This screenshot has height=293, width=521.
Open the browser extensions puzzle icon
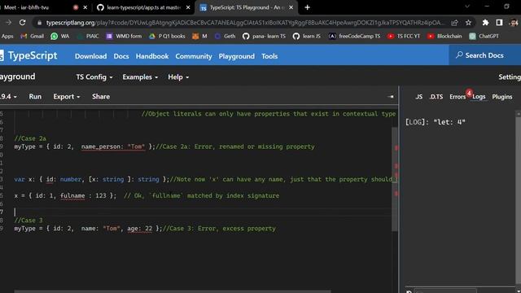tap(485, 23)
